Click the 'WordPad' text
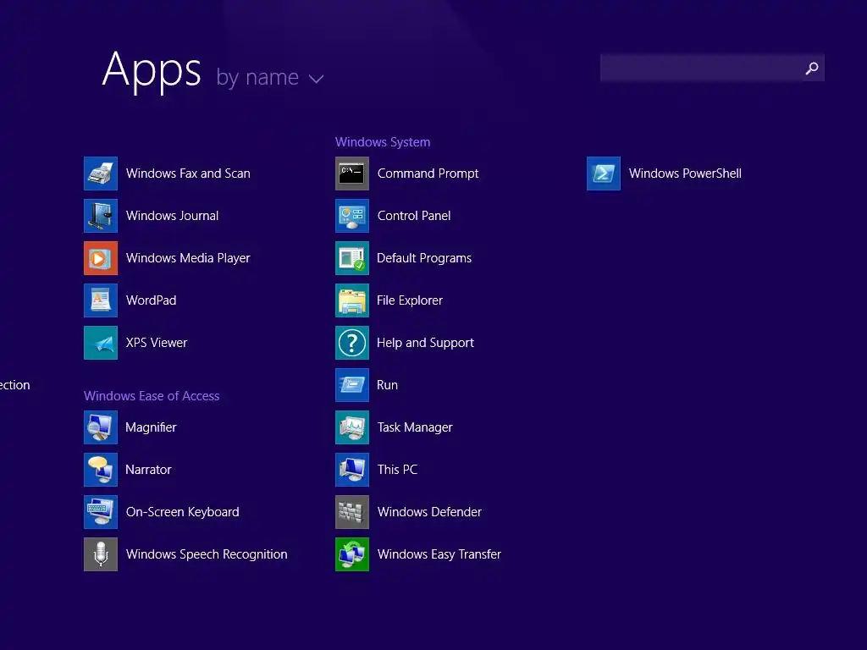The width and height of the screenshot is (867, 650). 151,300
